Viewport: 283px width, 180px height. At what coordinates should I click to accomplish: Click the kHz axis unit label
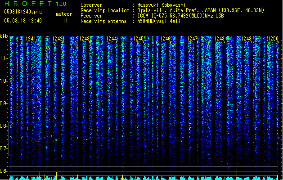coord(4,36)
